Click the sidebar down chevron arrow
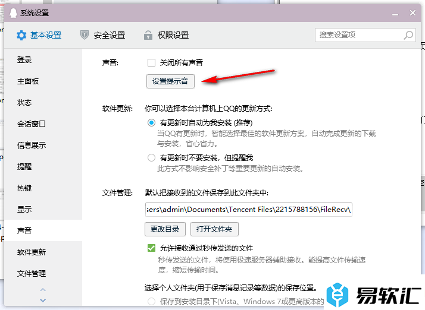 (x=43, y=300)
